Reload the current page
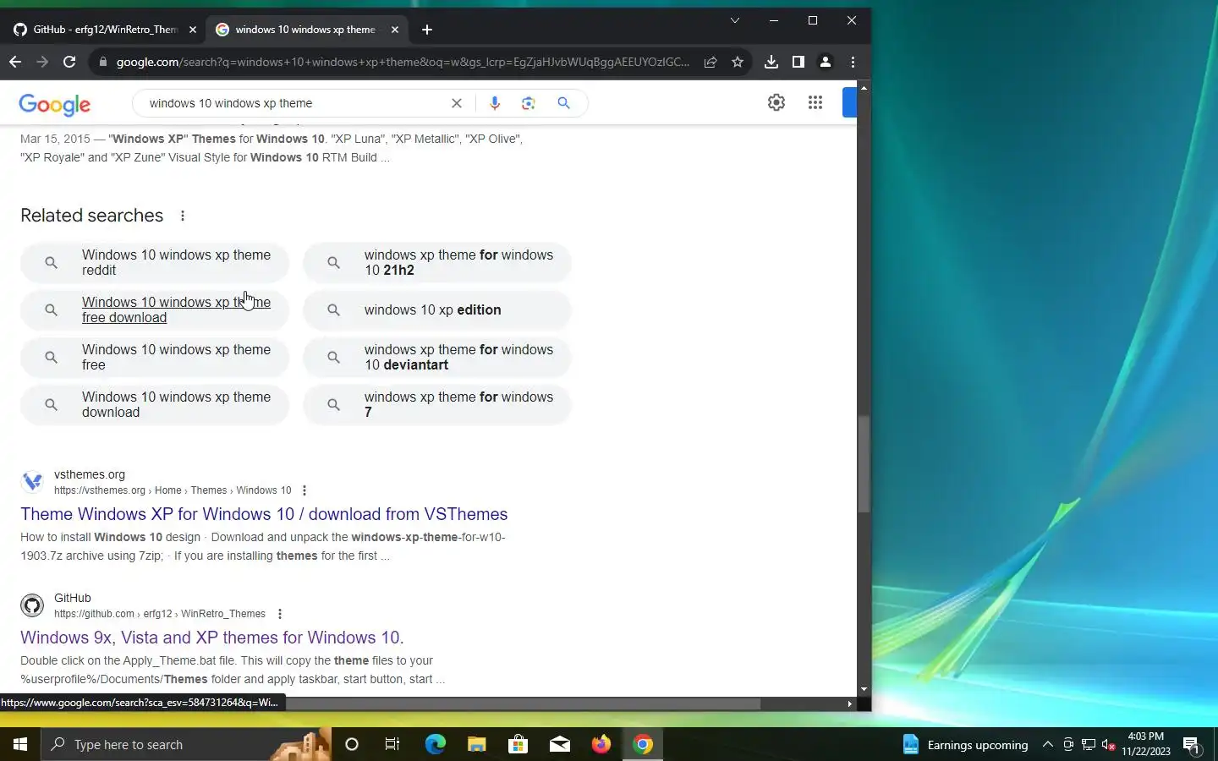Image resolution: width=1218 pixels, height=761 pixels. 69,62
